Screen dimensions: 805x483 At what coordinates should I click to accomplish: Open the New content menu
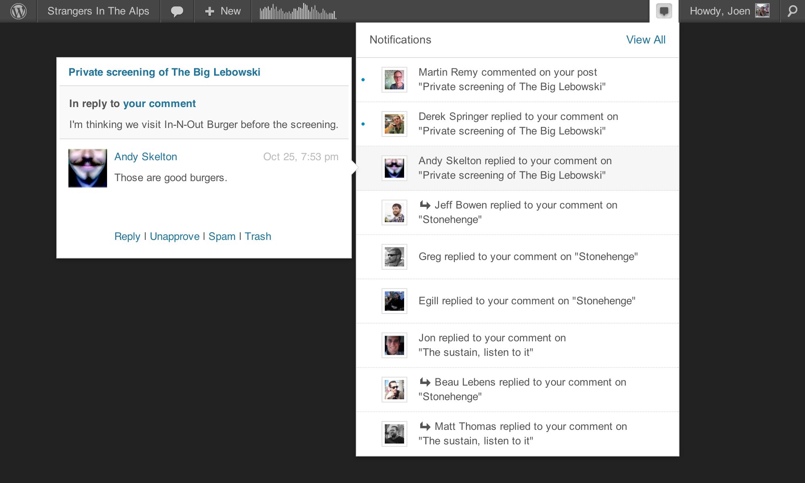click(x=223, y=11)
